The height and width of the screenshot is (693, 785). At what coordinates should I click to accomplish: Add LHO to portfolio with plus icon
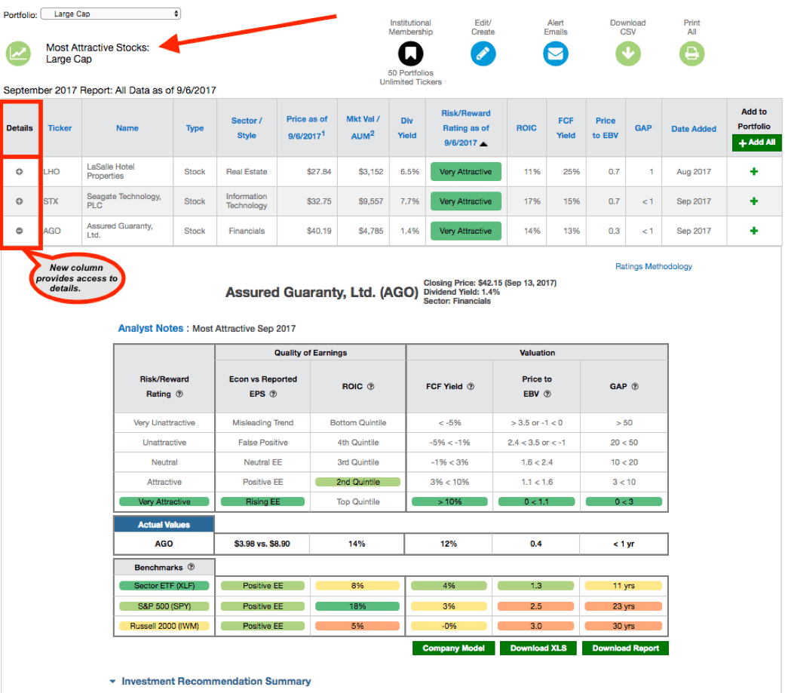tap(754, 172)
